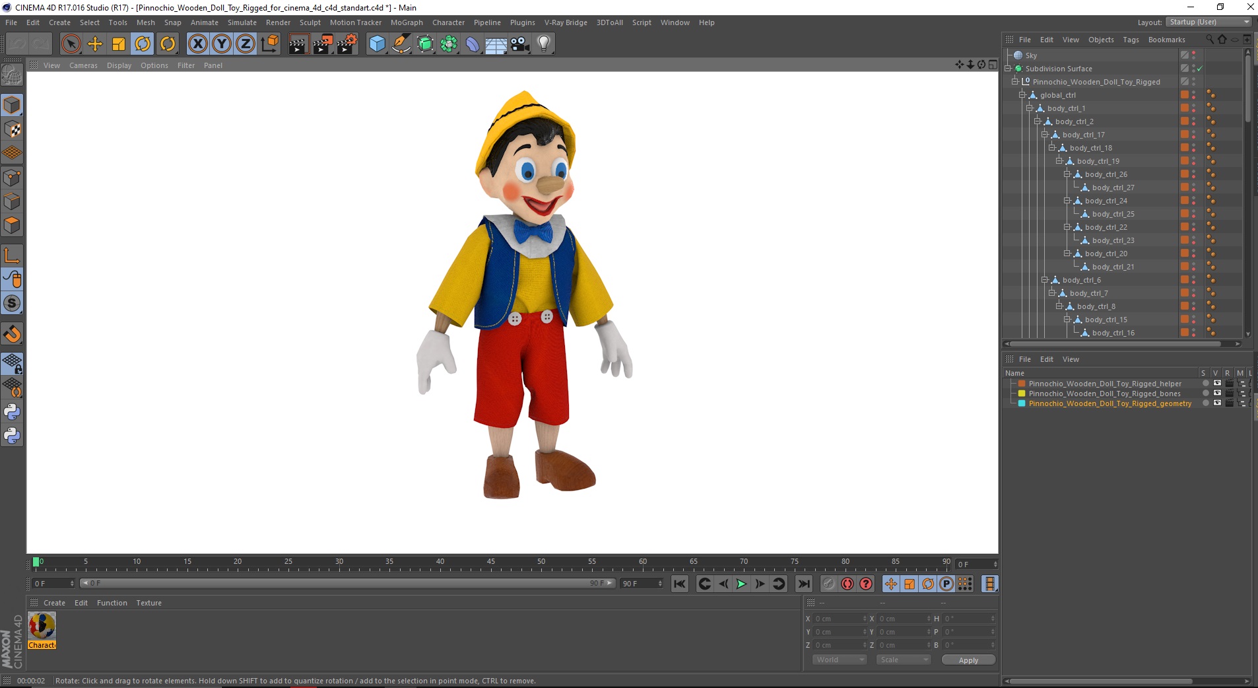Click the redo icon
Screen dimensions: 1258x688
pos(41,44)
